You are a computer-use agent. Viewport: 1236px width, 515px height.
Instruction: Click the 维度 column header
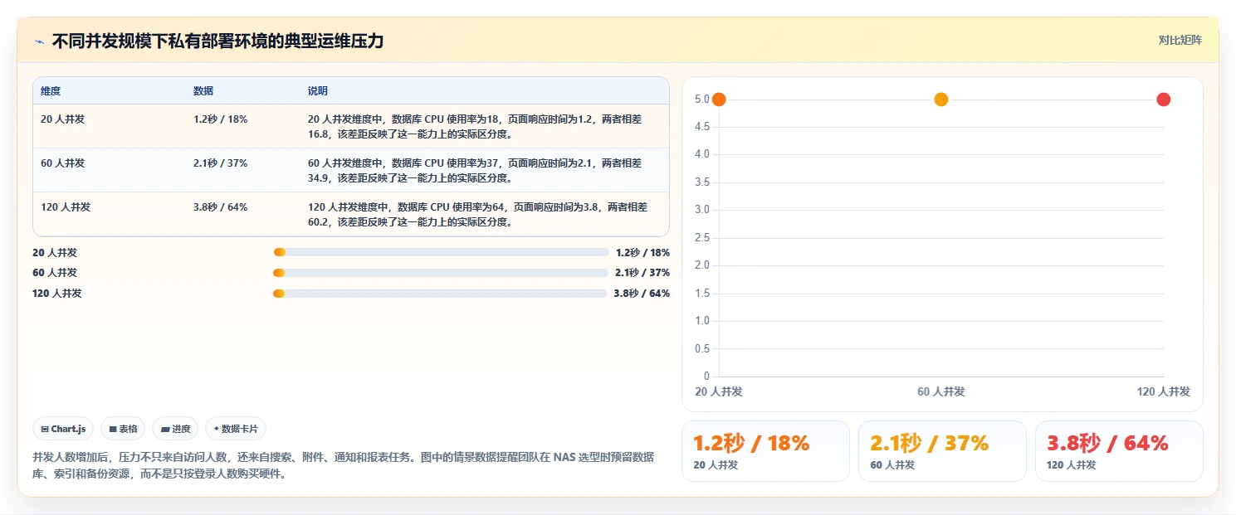51,91
